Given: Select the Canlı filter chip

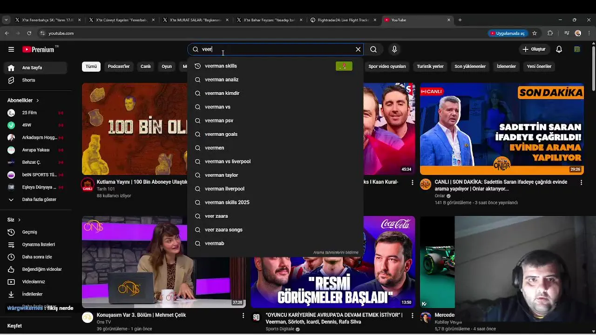Looking at the screenshot, I should (x=146, y=67).
